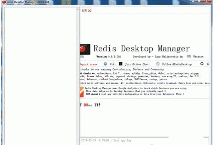Click More link in analytics notice

(180, 94)
